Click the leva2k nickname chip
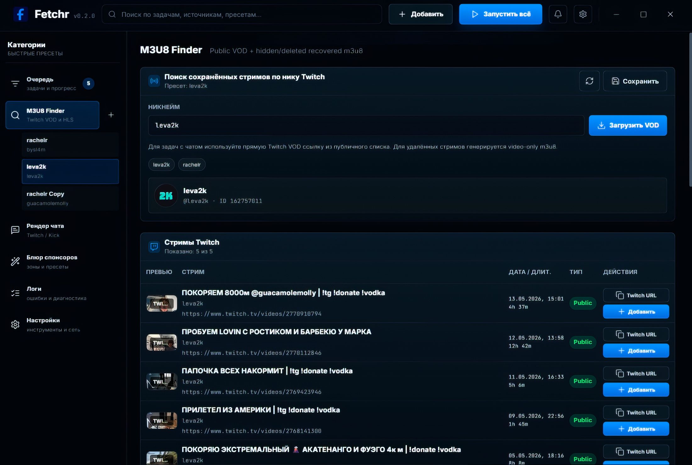 coord(161,165)
